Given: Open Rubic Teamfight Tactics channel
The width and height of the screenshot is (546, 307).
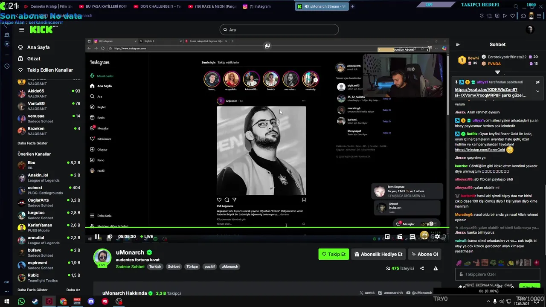Looking at the screenshot, I should [49, 278].
